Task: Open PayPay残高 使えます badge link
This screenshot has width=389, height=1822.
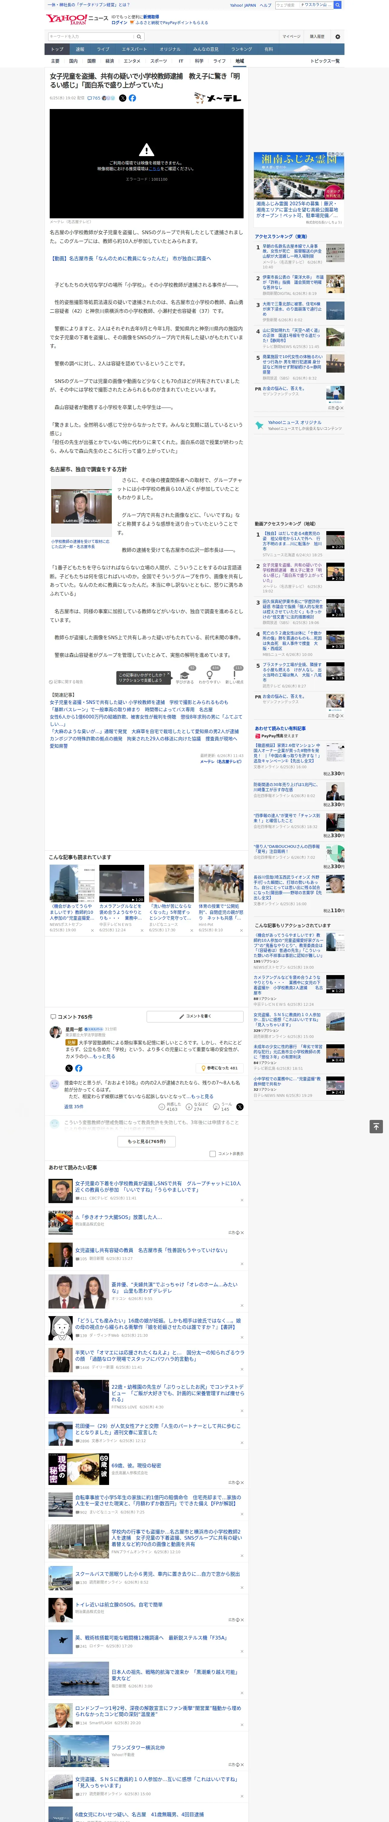Action: click(x=276, y=736)
